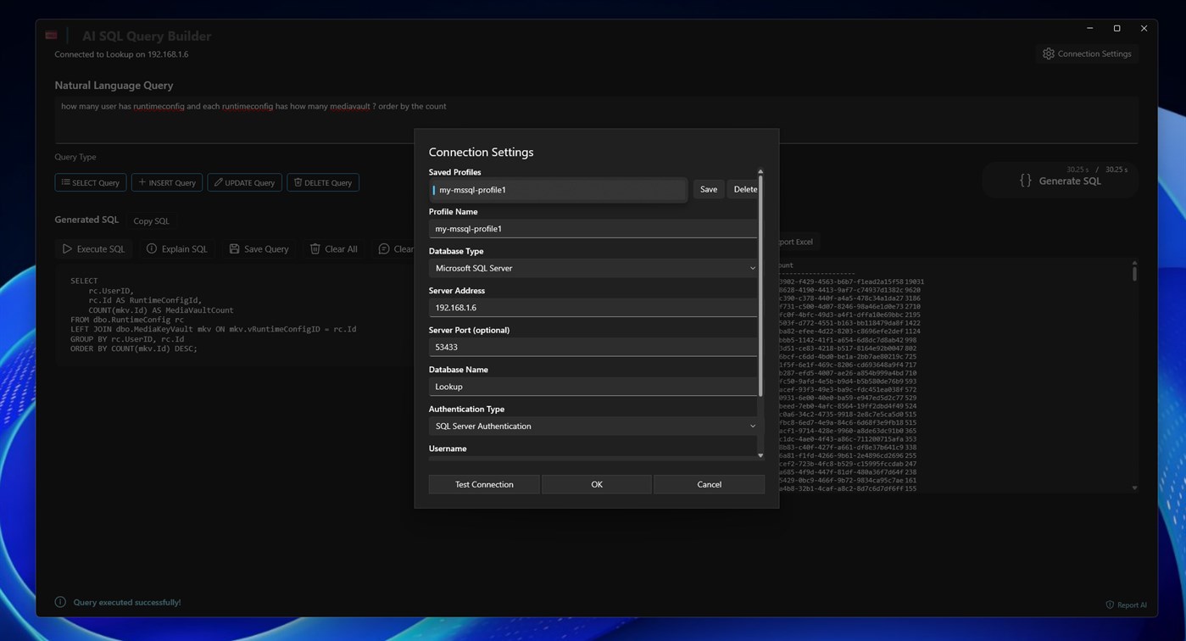Screen dimensions: 1186x641
Task: Generate SQL from the natural language query
Action: point(1060,181)
